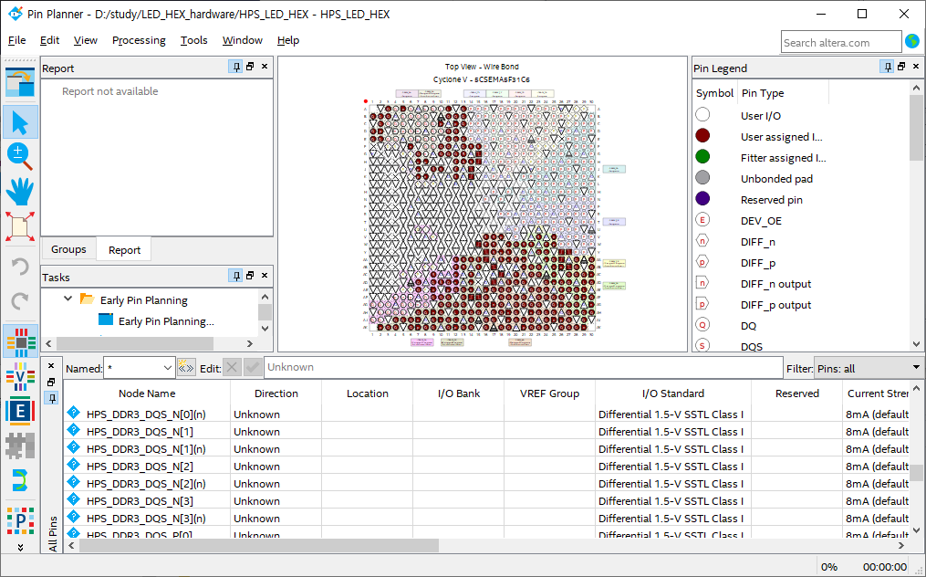Click the node filter arrows icon after Named field
The width and height of the screenshot is (926, 577).
(186, 368)
